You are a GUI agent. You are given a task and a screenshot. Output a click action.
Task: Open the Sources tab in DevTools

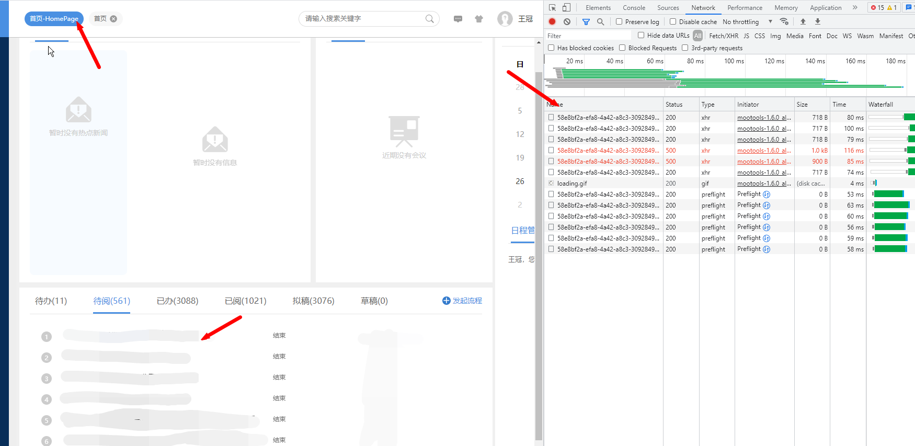(668, 7)
